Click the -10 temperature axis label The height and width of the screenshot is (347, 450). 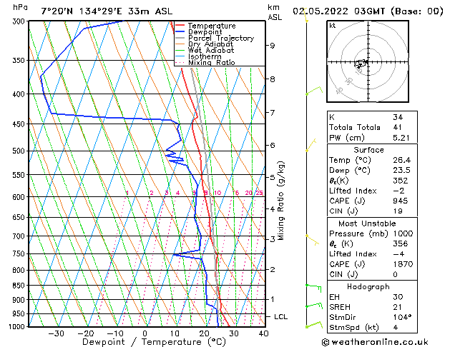115,333
